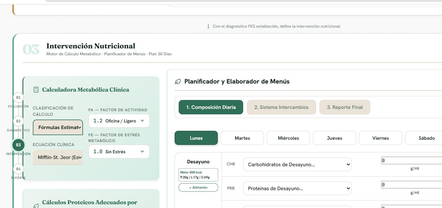Select the Sábado day tab
442x208 pixels.
(x=424, y=138)
